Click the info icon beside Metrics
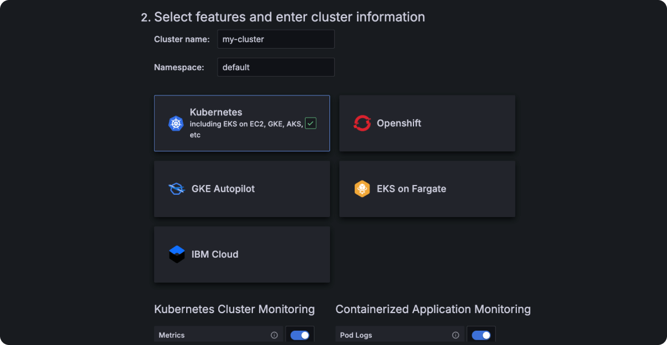667x345 pixels. (x=274, y=335)
